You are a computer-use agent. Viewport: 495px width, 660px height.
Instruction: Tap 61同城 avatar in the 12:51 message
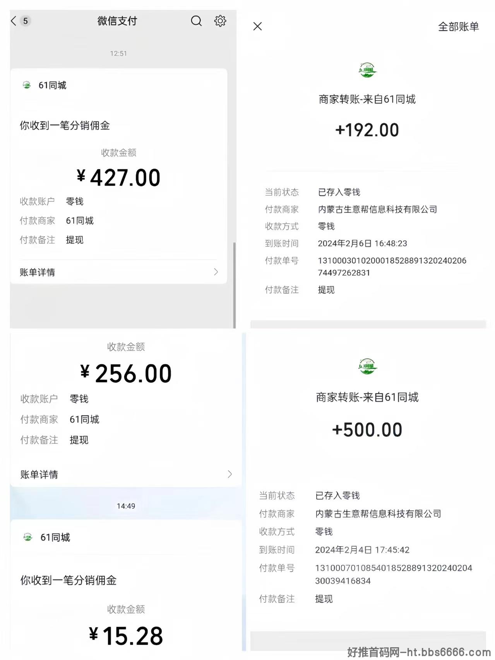27,85
